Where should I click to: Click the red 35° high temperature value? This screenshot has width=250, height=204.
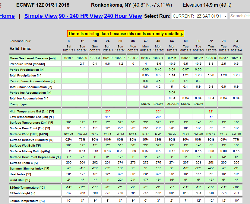point(158,111)
